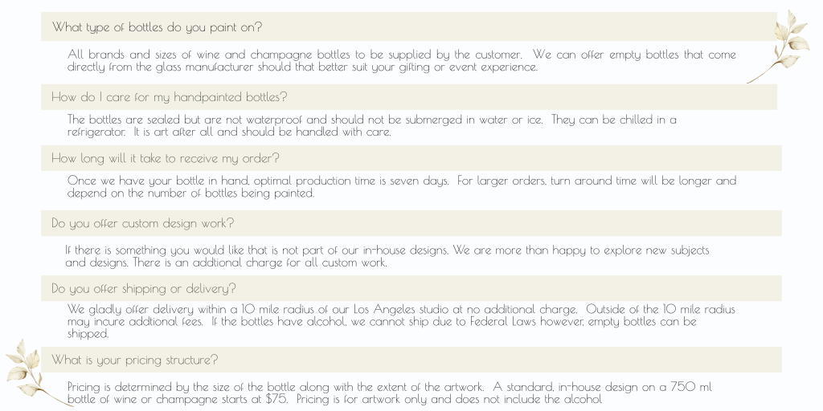Click the "seven days" production time text
823x411 pixels.
(422, 181)
